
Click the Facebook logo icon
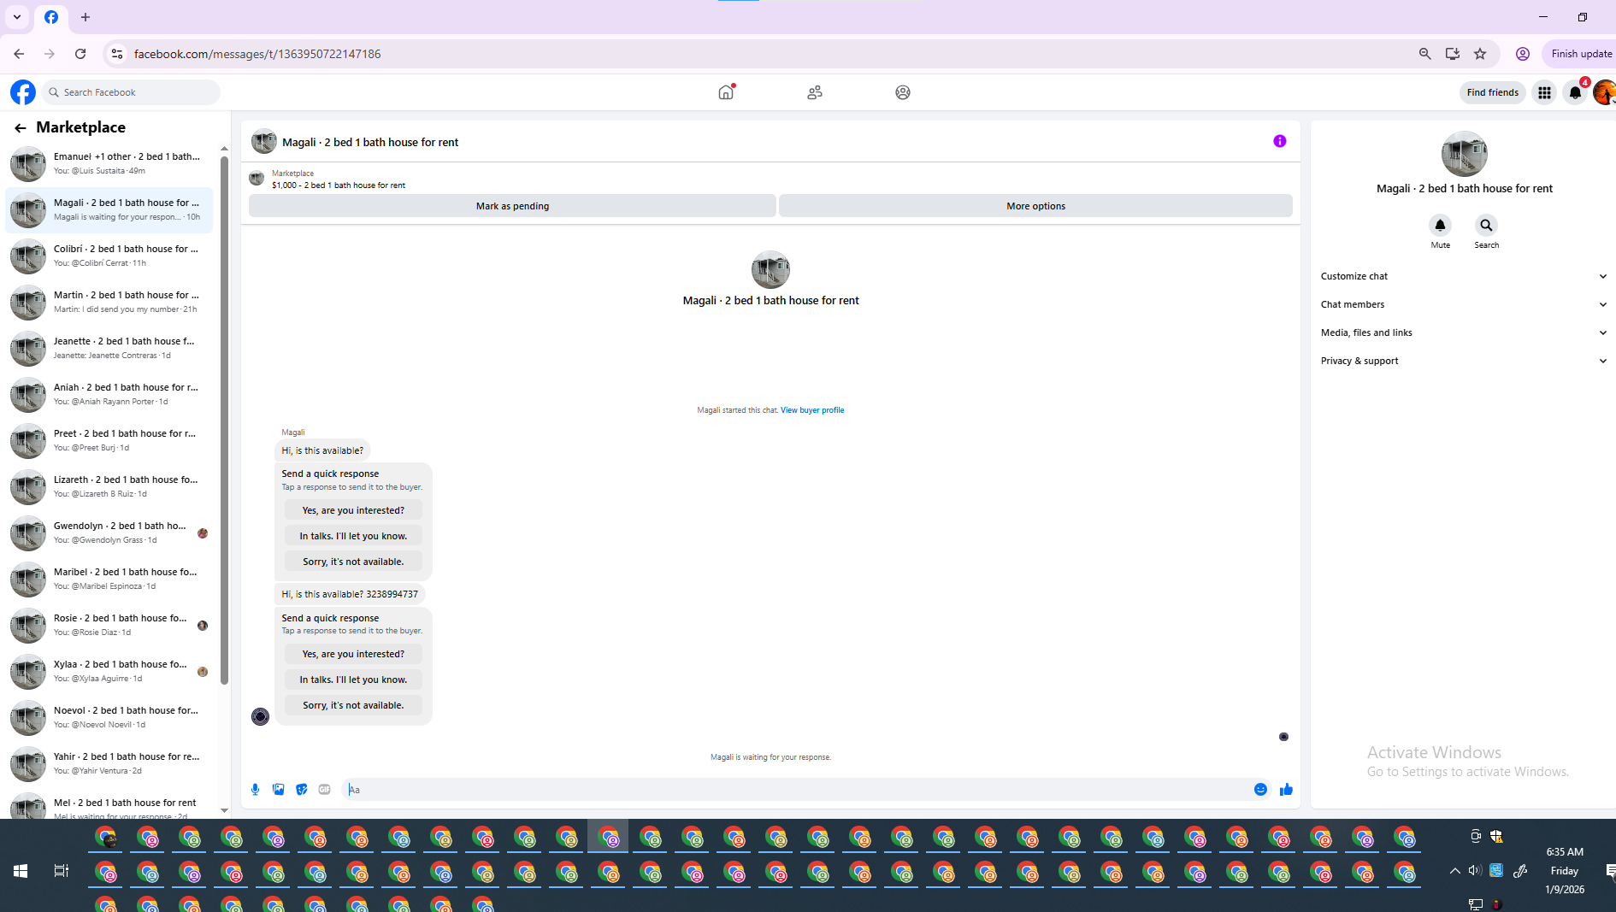coord(23,92)
